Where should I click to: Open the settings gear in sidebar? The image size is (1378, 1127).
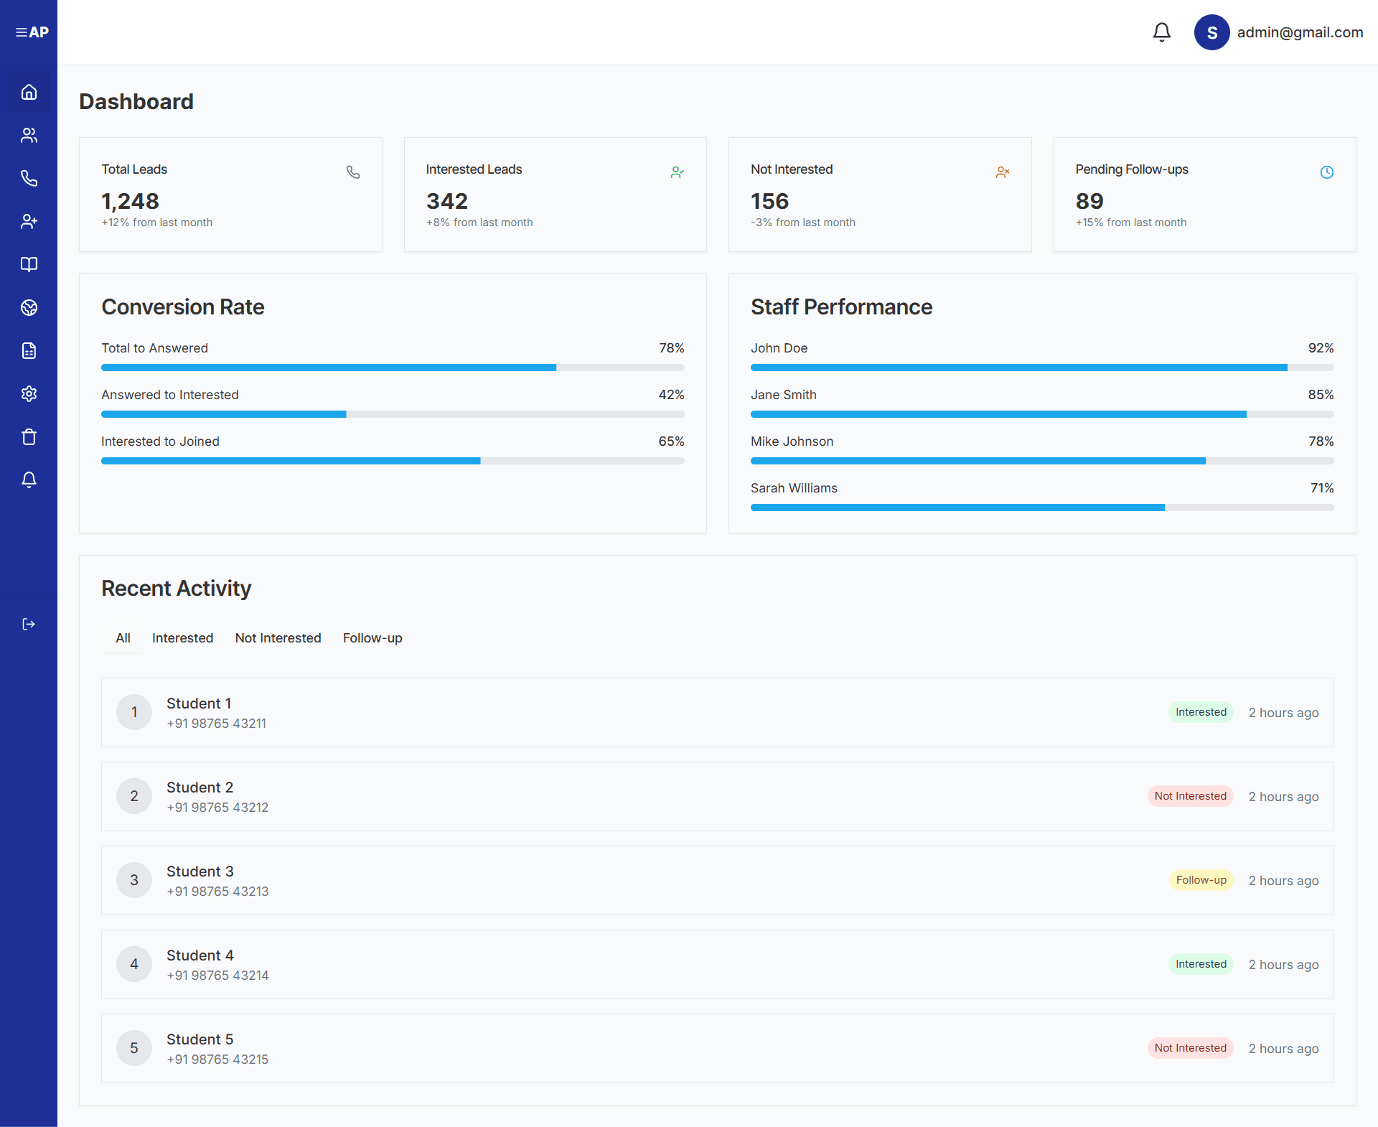click(x=29, y=393)
